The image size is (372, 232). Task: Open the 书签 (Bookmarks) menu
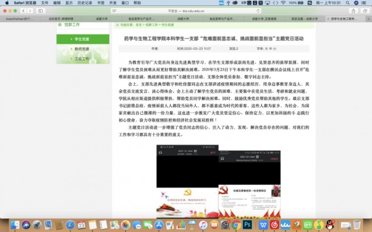tap(101, 3)
